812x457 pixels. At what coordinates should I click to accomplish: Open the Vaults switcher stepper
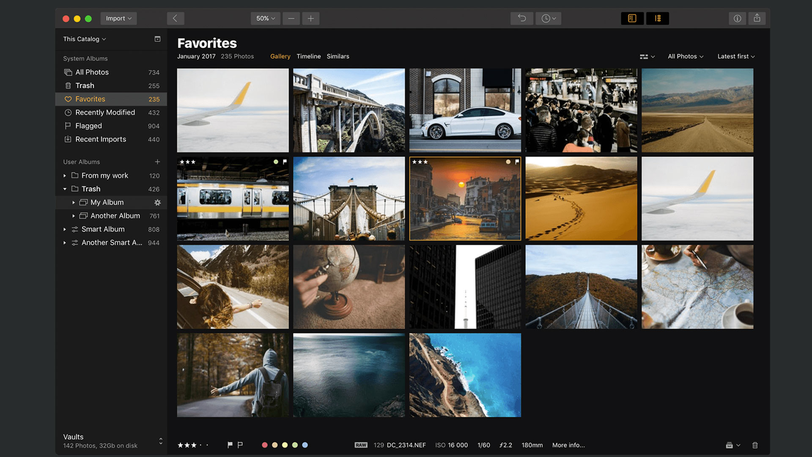click(x=161, y=441)
